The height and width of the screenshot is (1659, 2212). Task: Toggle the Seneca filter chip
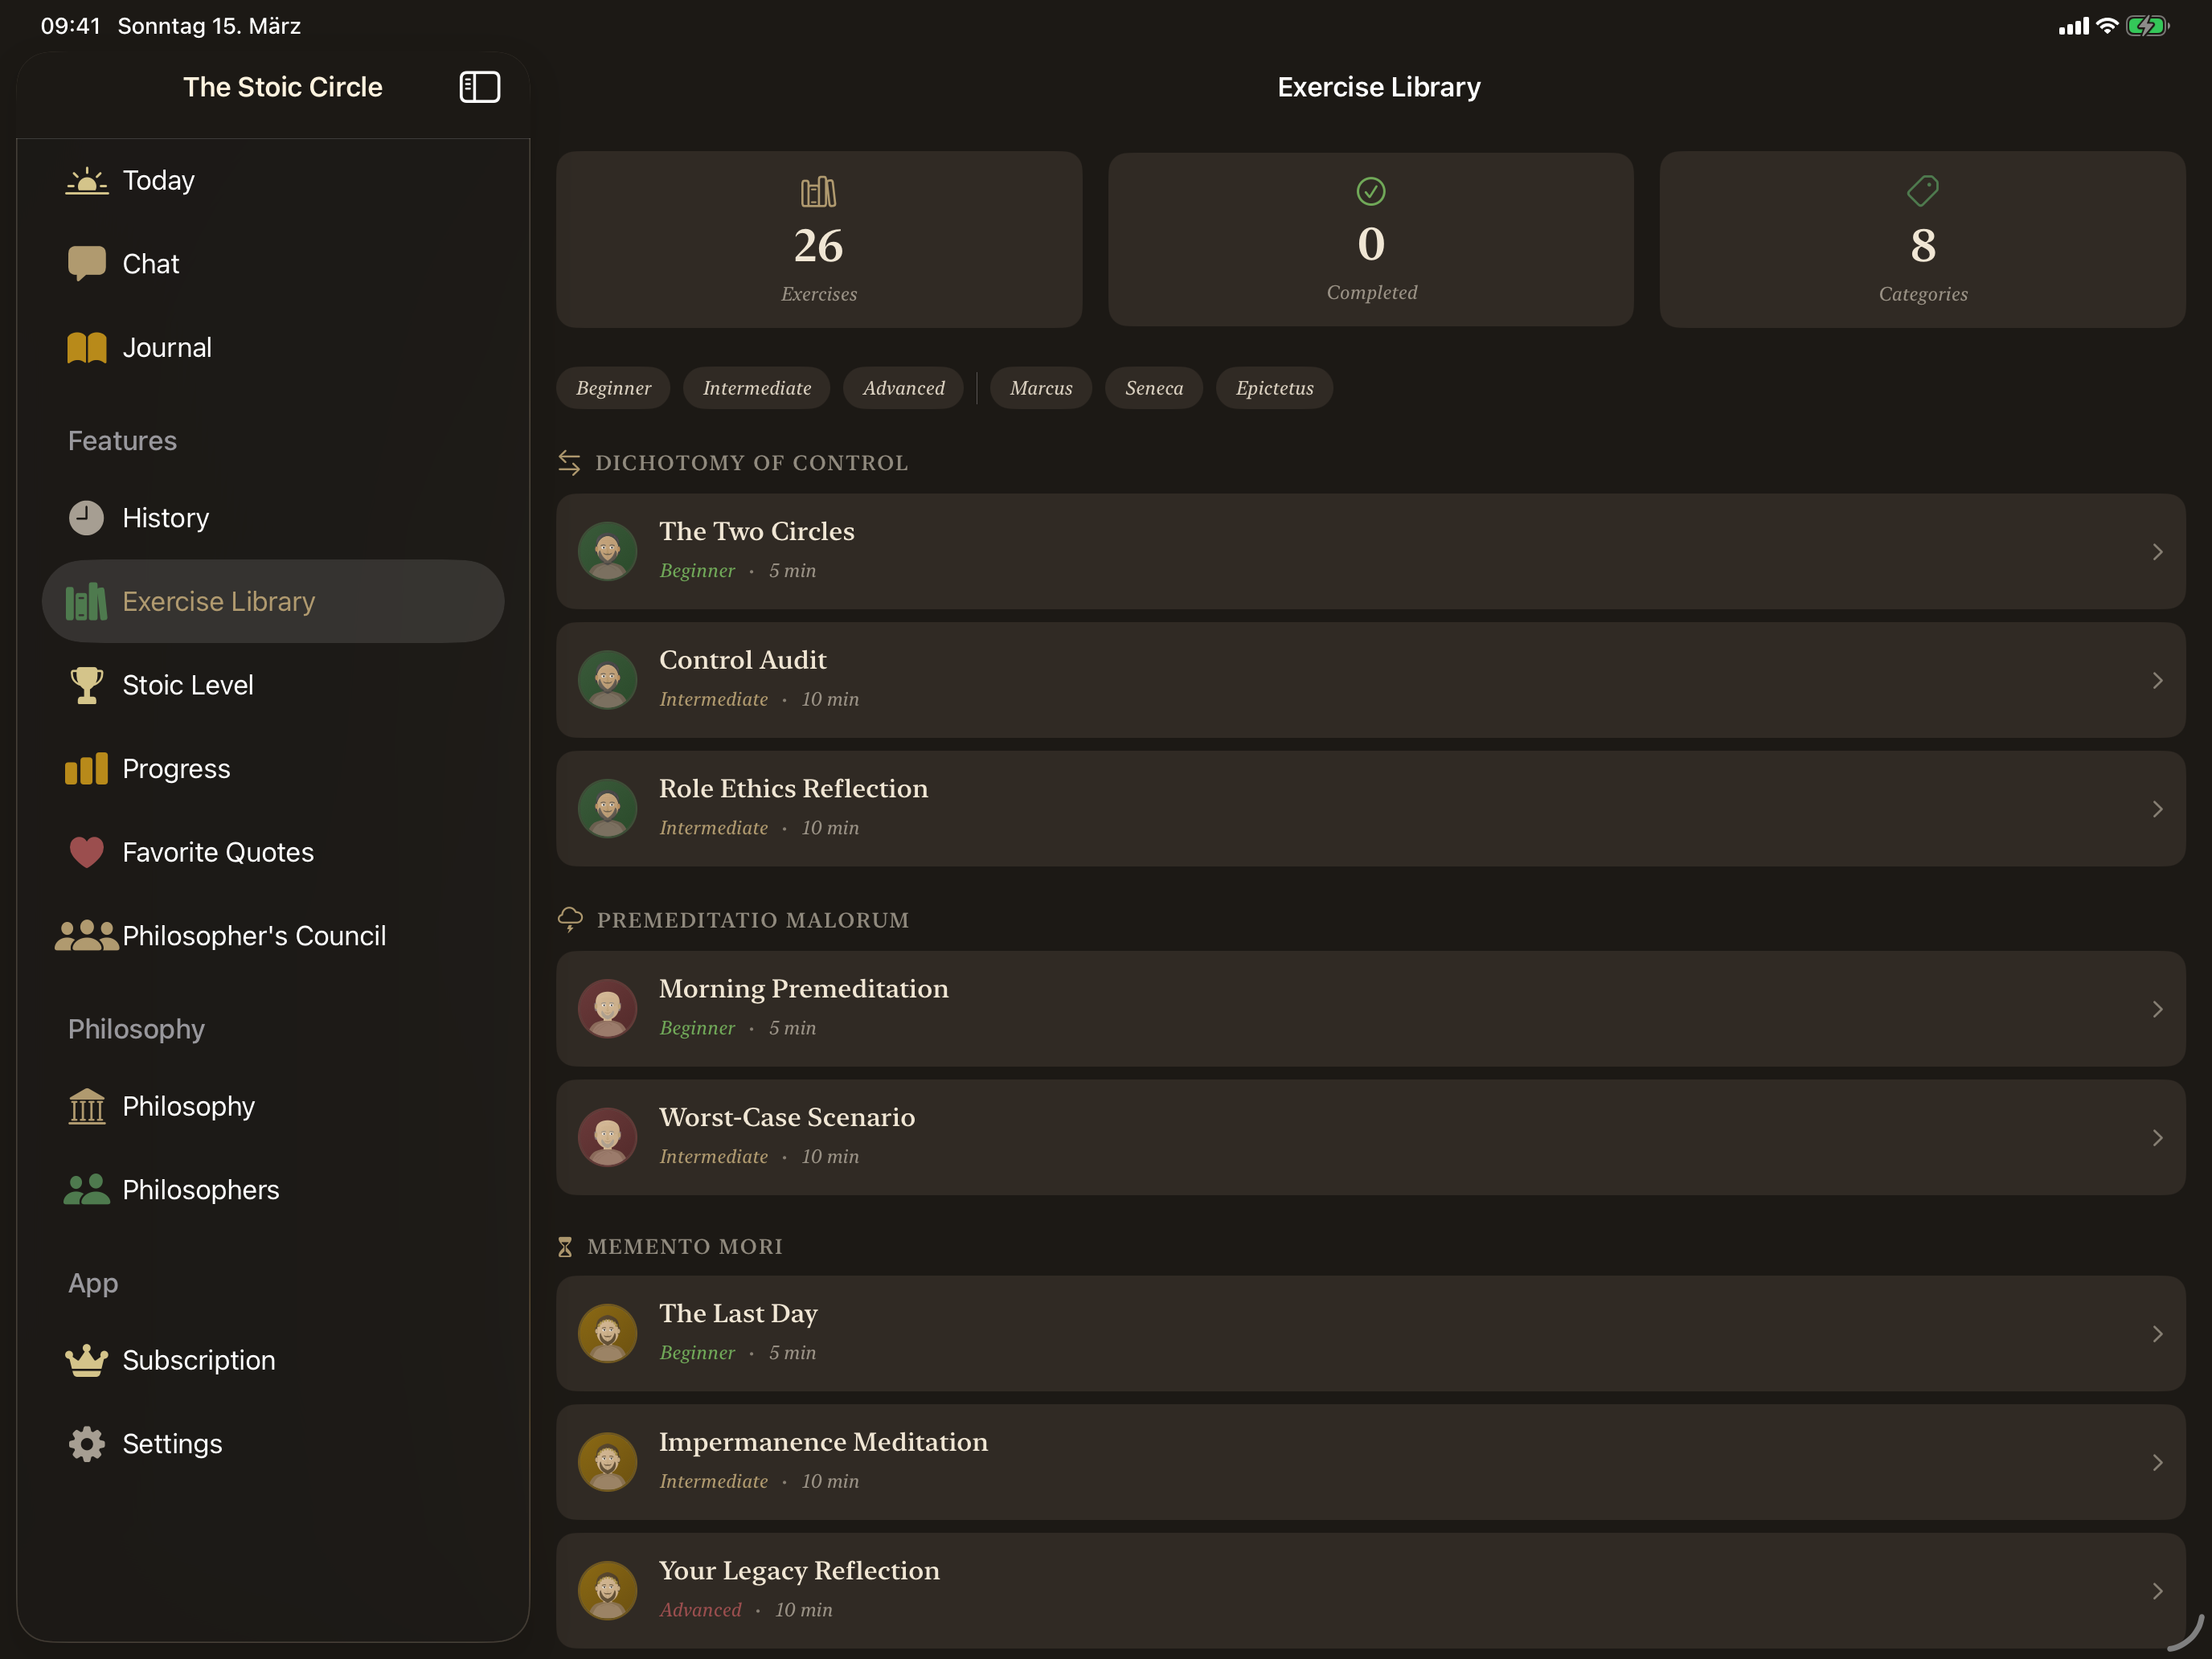tap(1154, 388)
